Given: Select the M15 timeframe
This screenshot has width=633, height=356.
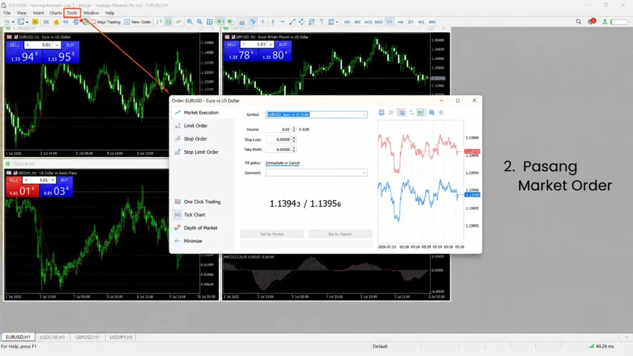Looking at the screenshot, I should 368,22.
